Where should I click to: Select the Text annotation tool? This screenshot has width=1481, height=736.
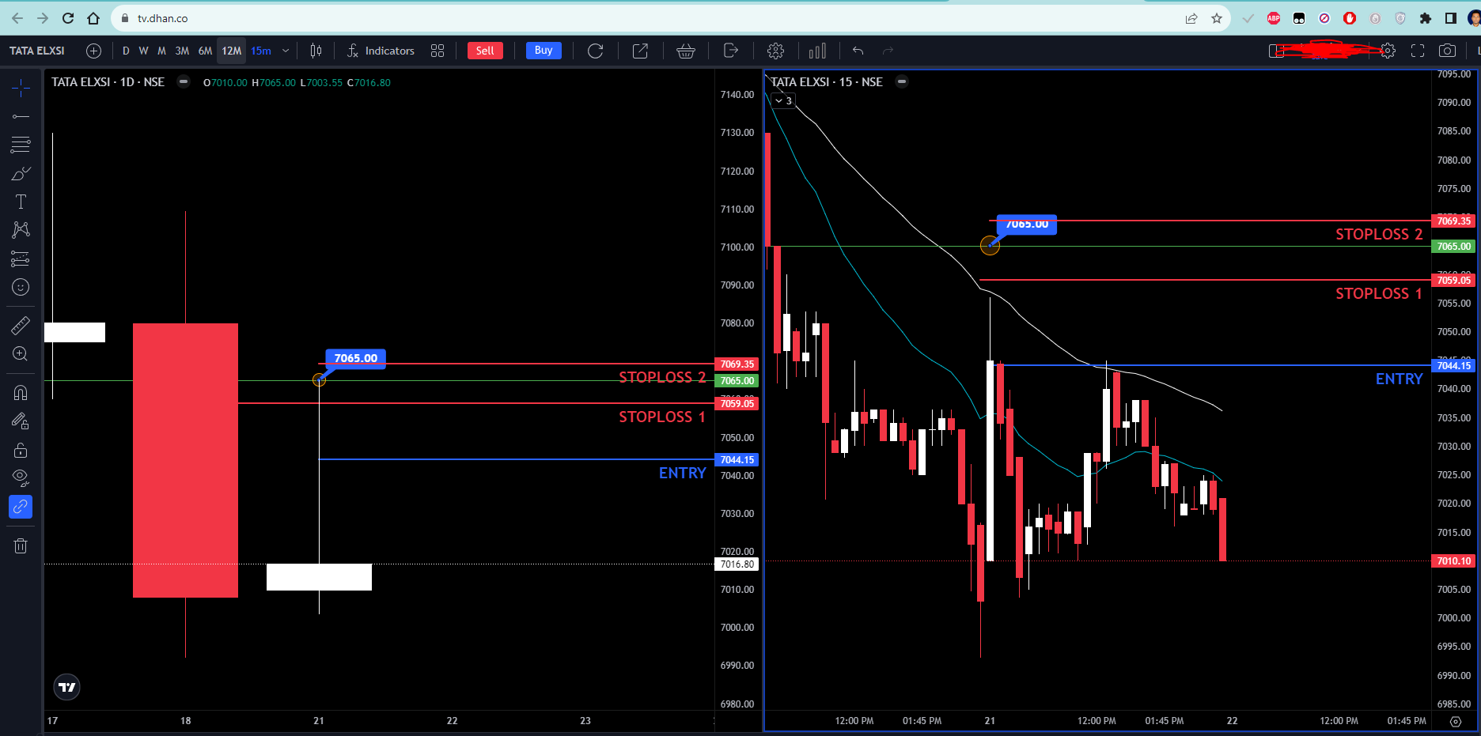click(21, 202)
